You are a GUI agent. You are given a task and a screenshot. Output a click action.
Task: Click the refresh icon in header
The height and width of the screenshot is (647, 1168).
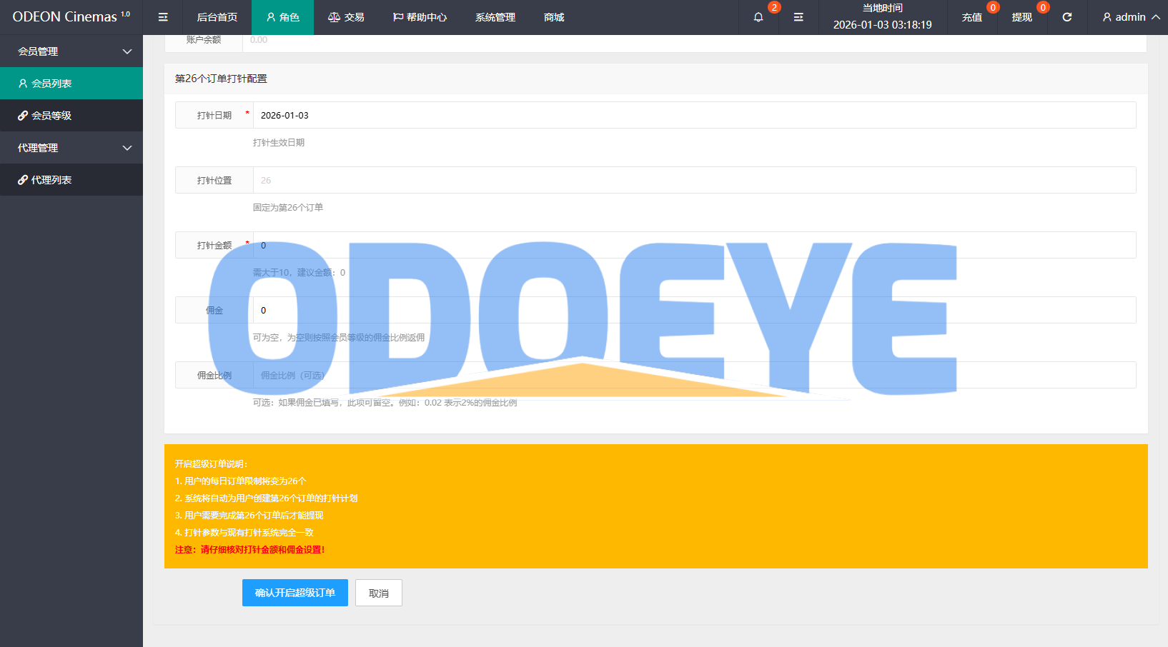[1066, 17]
